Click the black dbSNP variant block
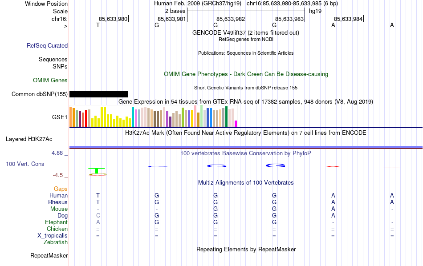Screen dimensions: 423x266 point(99,94)
